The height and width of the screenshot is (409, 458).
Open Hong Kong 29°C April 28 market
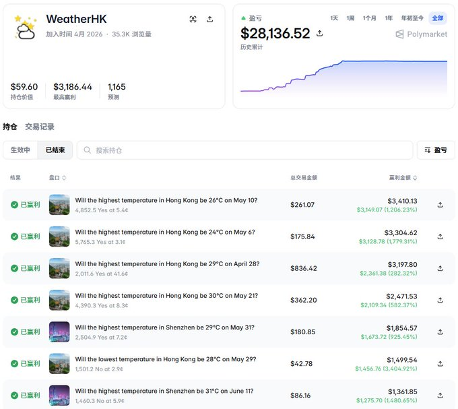167,264
